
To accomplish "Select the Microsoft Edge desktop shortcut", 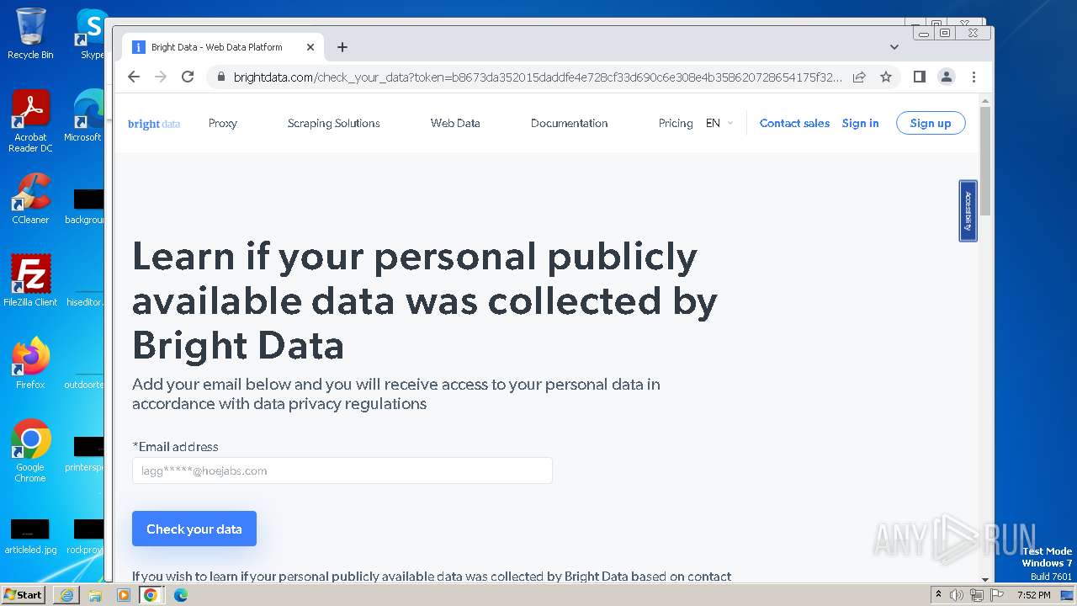I will (84, 116).
